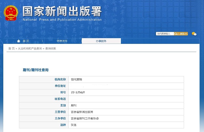Click the National Press and Publication Administration text
This screenshot has height=132, width=204.
[62, 20]
